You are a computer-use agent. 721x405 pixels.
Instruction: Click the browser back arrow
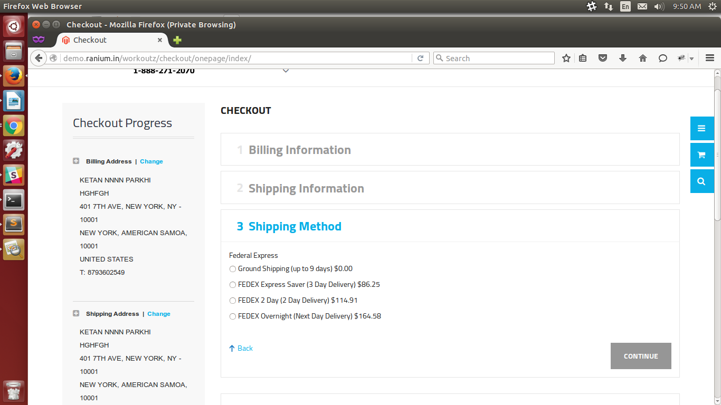point(39,58)
